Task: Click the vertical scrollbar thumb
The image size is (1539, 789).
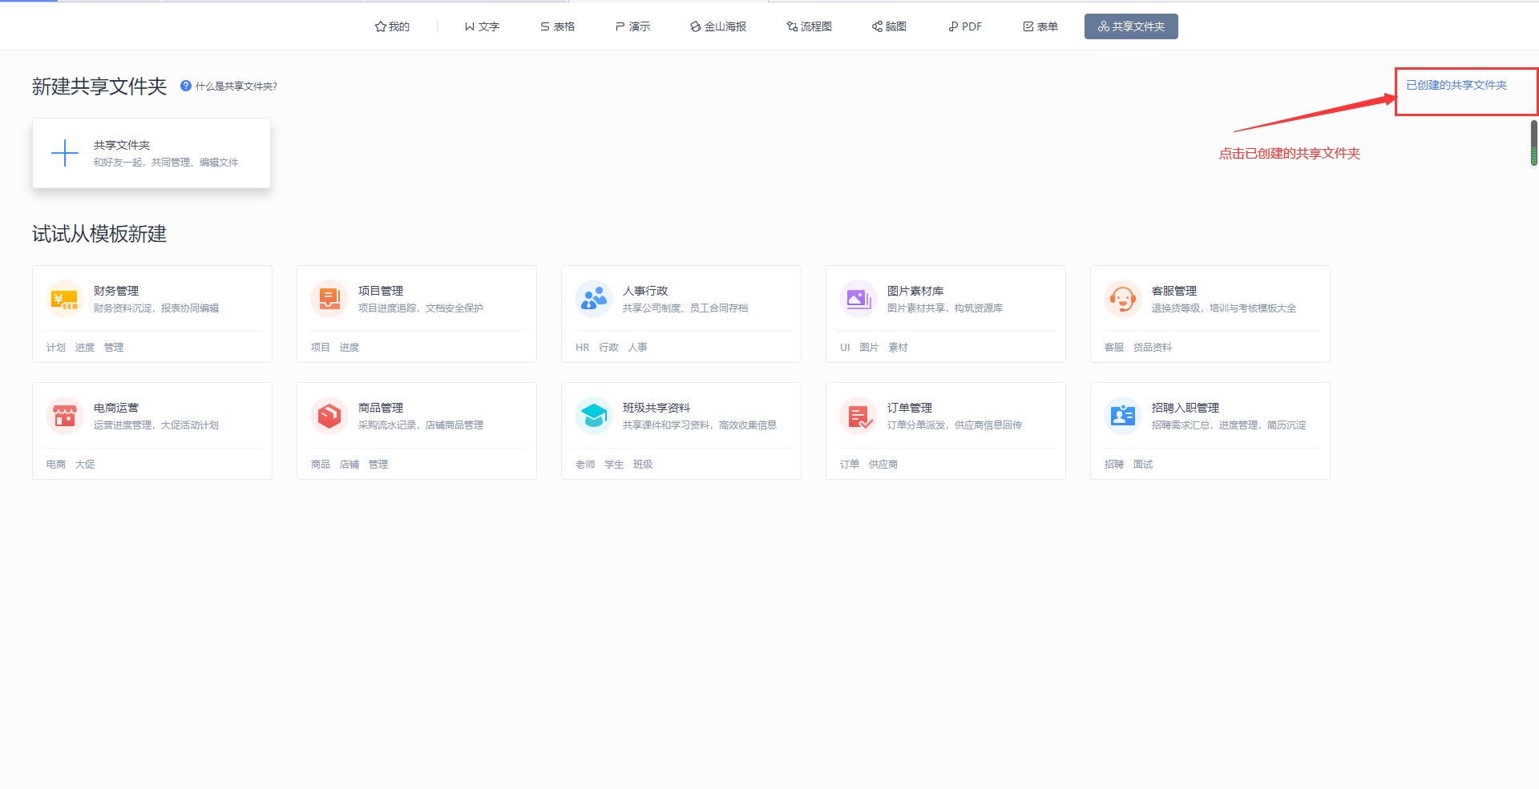Action: [1534, 143]
